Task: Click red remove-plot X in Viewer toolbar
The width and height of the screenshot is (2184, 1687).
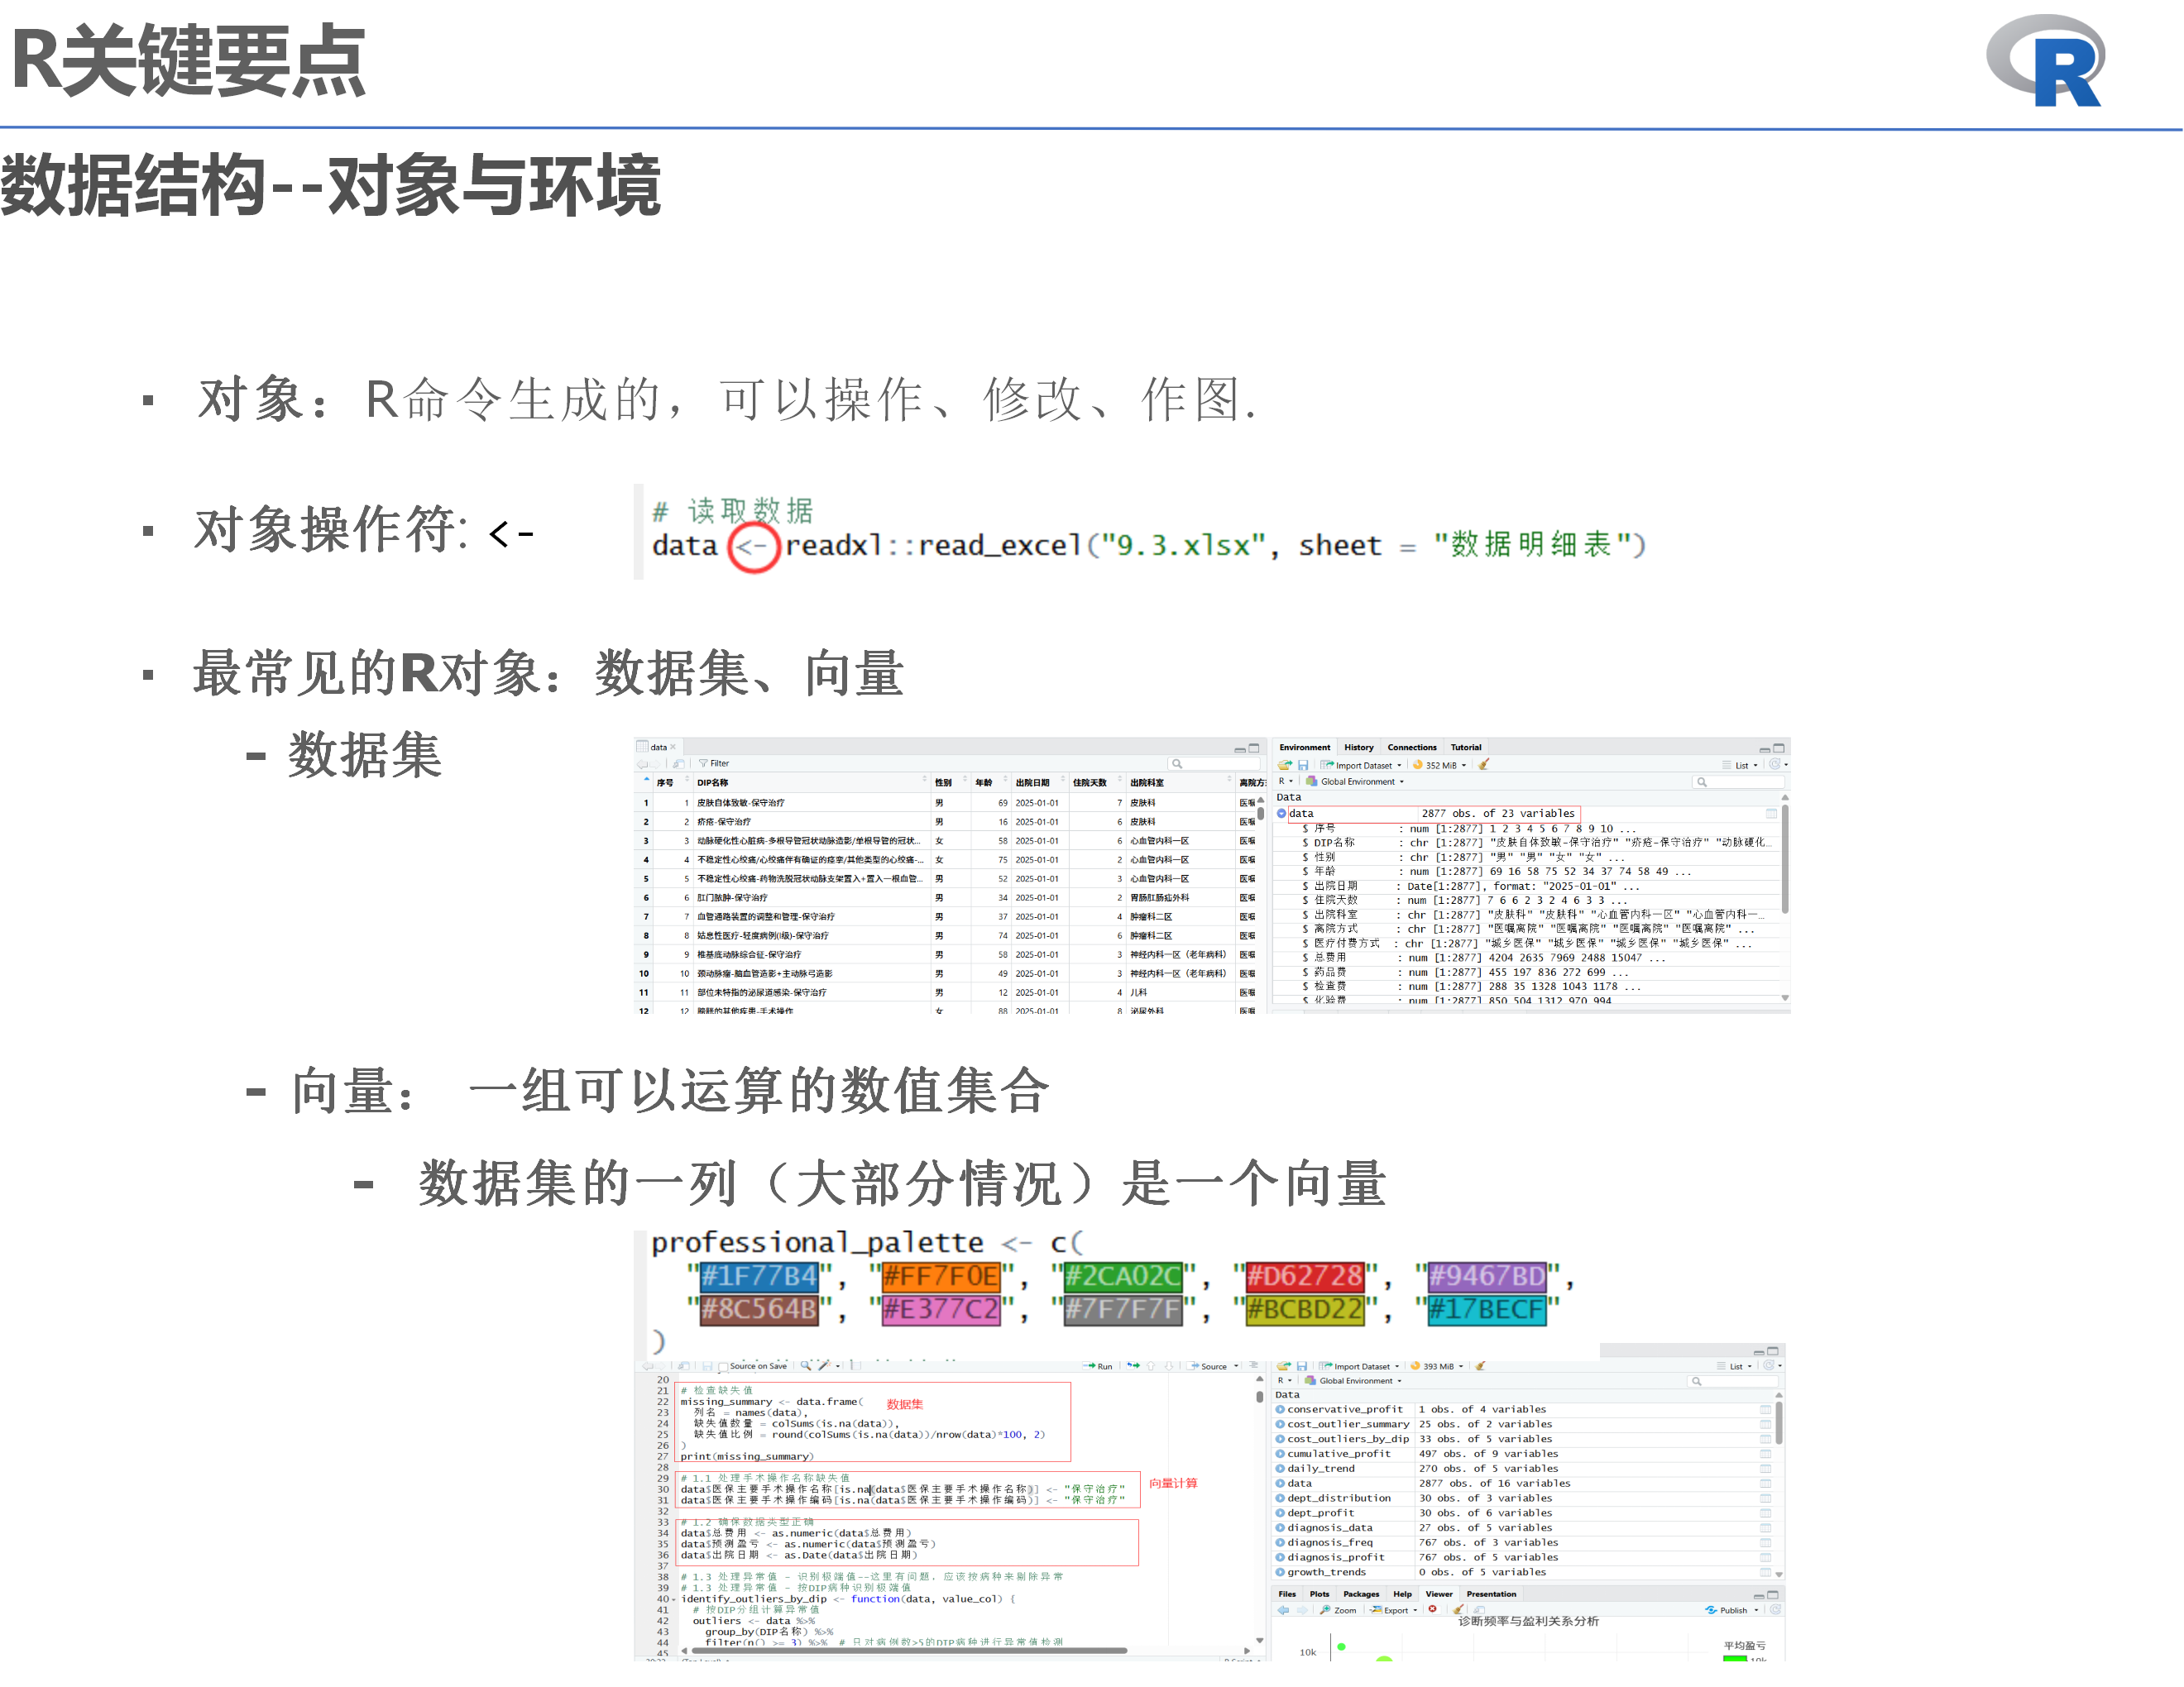Action: click(1433, 1610)
